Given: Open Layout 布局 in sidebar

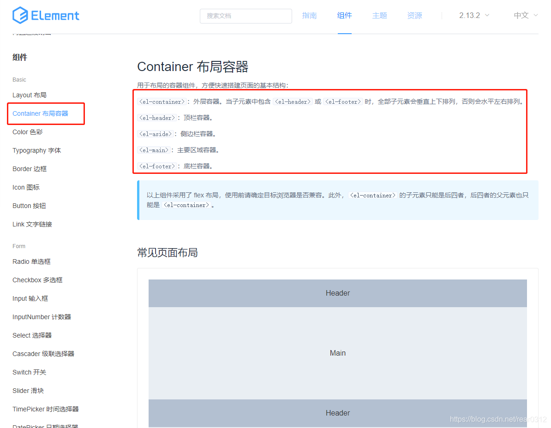Looking at the screenshot, I should point(30,95).
